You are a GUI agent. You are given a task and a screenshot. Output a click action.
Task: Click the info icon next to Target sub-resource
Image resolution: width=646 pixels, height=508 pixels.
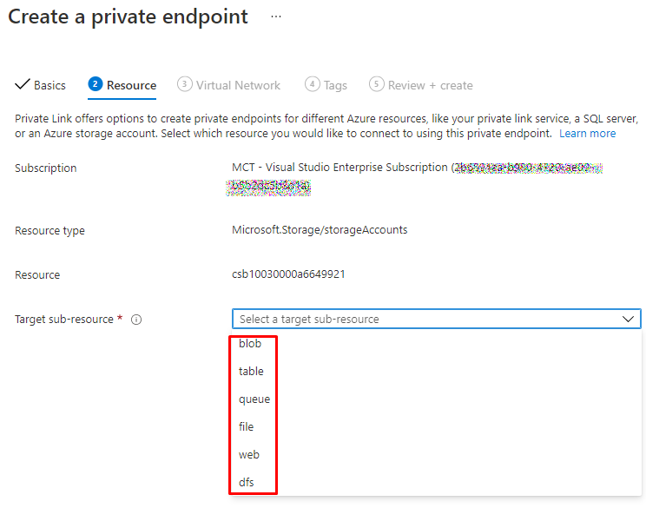(x=136, y=320)
